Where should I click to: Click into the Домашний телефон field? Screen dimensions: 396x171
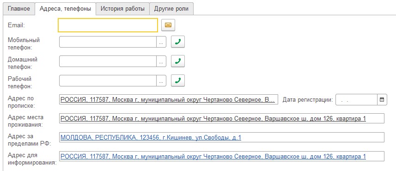point(108,61)
